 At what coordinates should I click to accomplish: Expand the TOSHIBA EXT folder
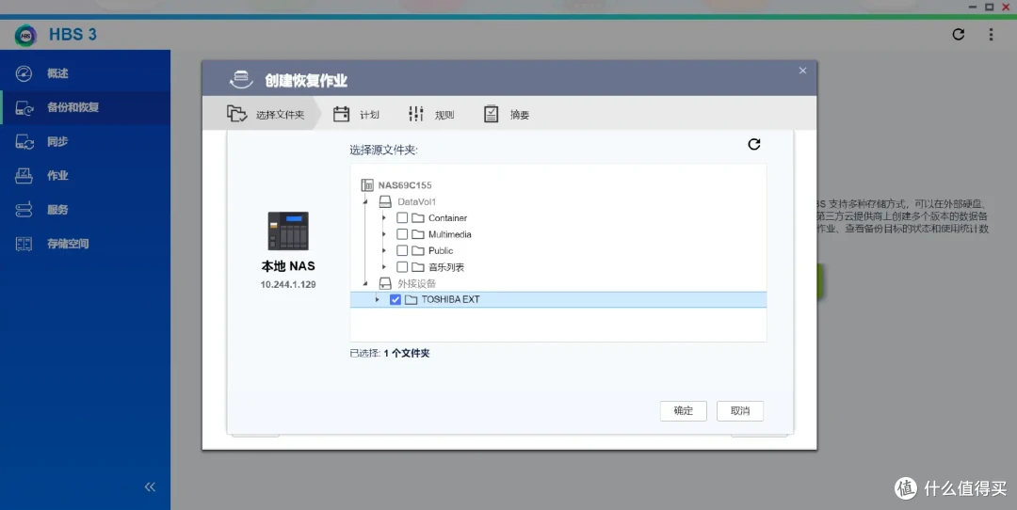(x=377, y=299)
